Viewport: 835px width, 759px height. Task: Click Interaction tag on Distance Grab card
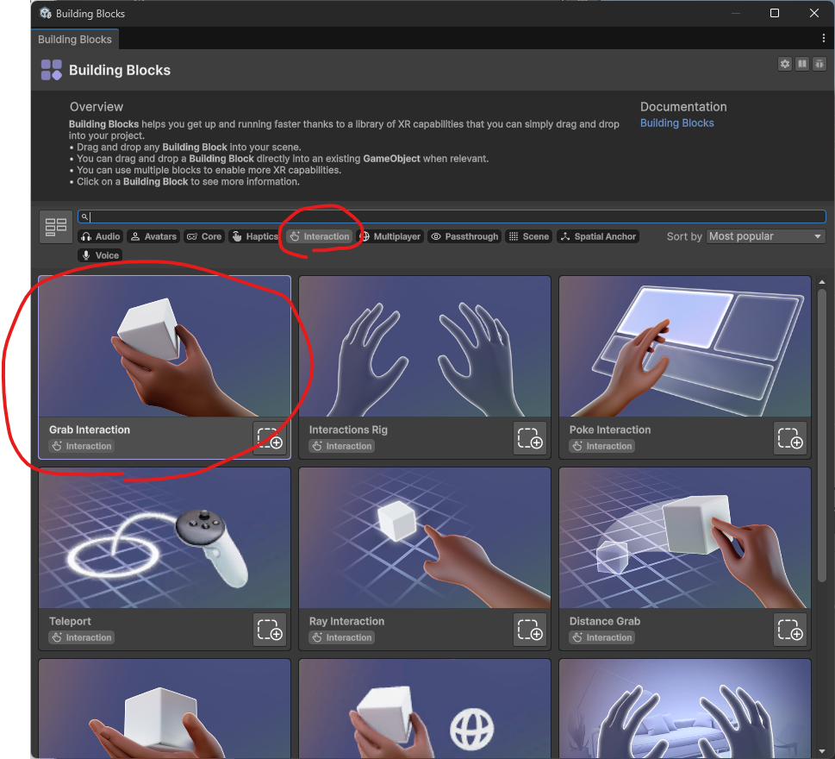pos(601,637)
